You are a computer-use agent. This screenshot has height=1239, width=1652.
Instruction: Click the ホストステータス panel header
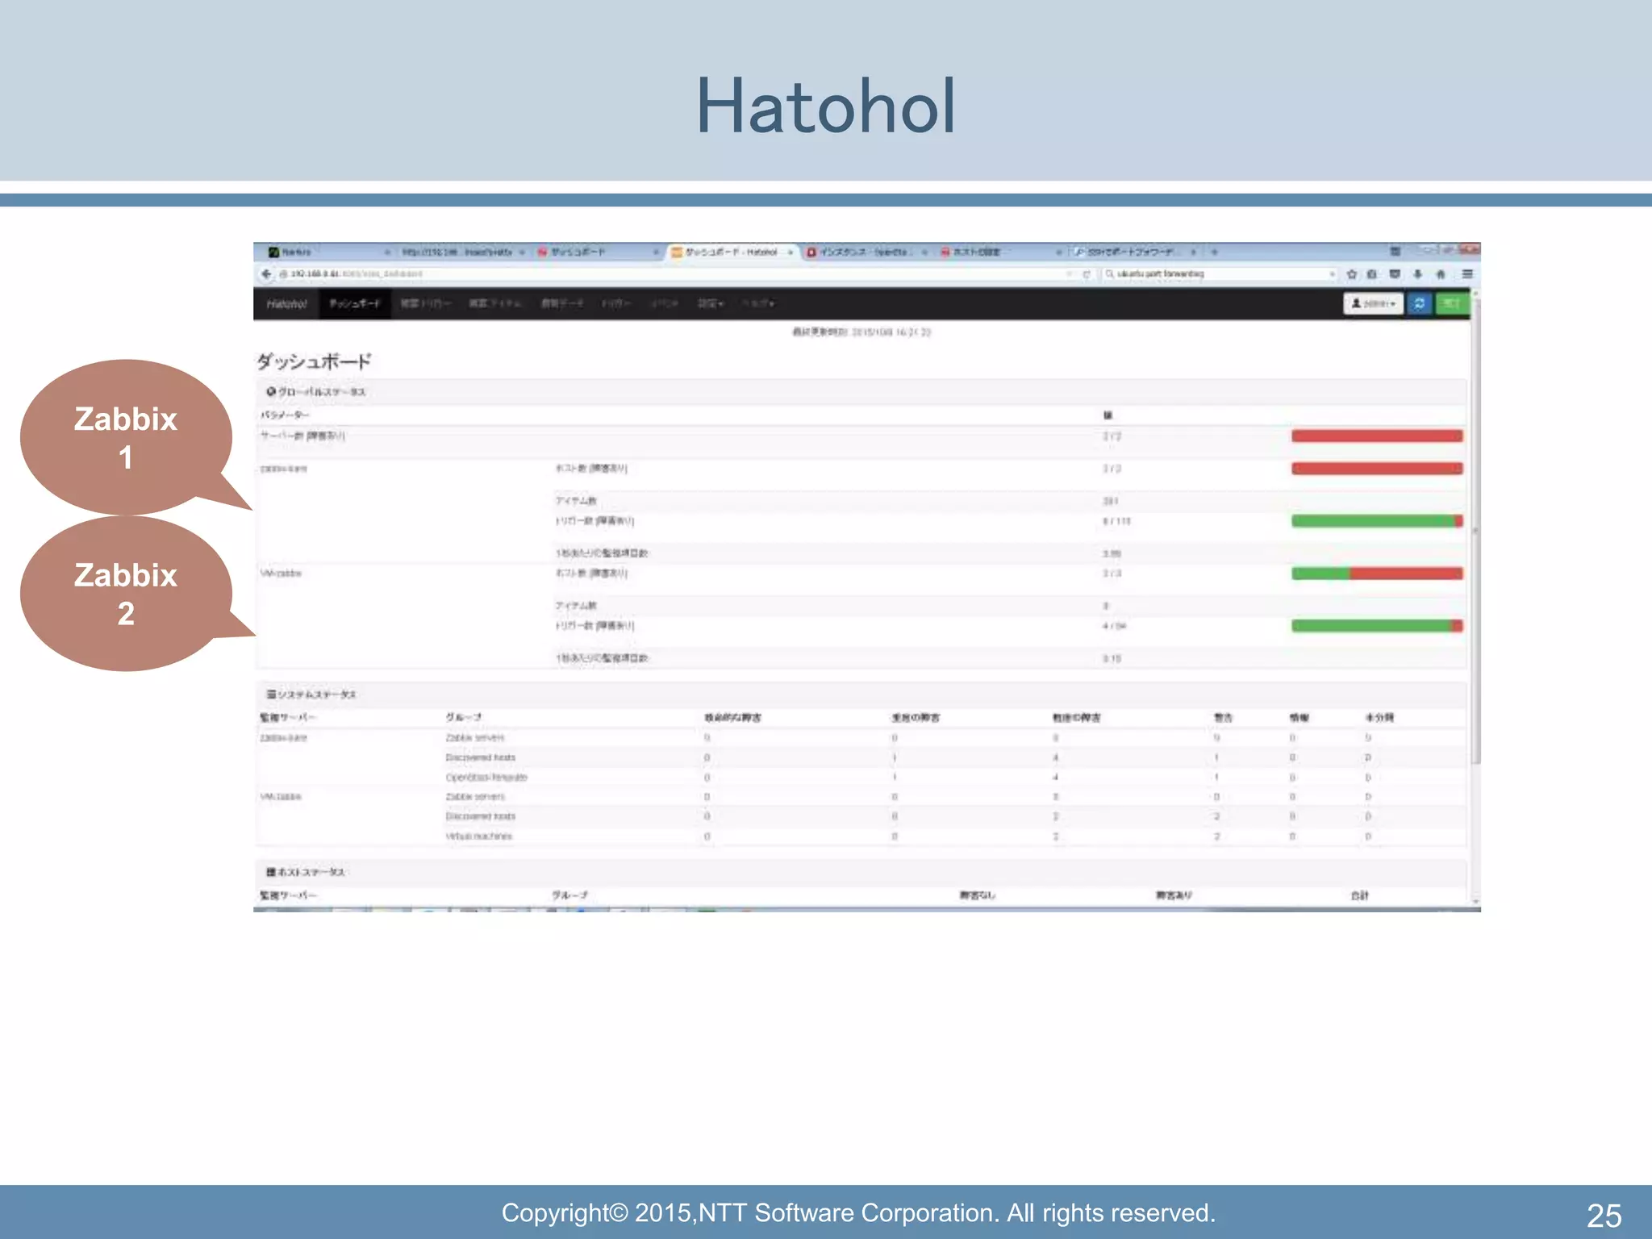[861, 872]
